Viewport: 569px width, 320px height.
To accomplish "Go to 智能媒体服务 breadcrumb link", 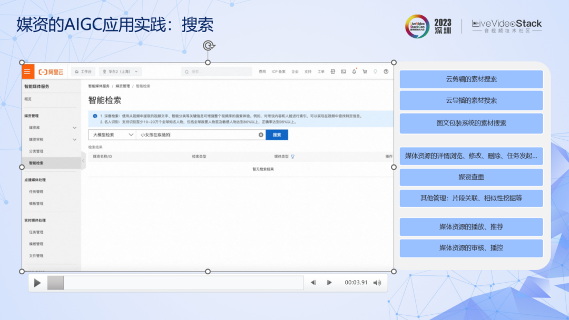I will pos(99,86).
